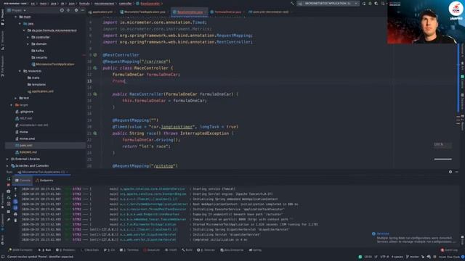Viewport: 465px width, 261px height.
Task: Expand the test folder arrow
Action: (x=16, y=98)
